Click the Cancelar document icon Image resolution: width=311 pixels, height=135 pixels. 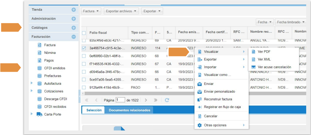point(199,116)
